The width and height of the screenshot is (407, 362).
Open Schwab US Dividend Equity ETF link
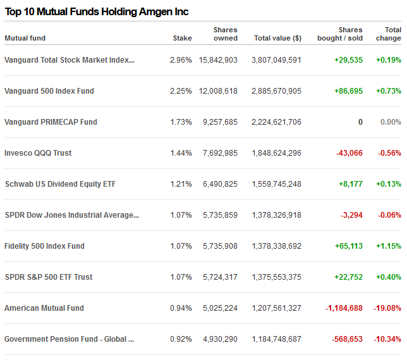(60, 184)
